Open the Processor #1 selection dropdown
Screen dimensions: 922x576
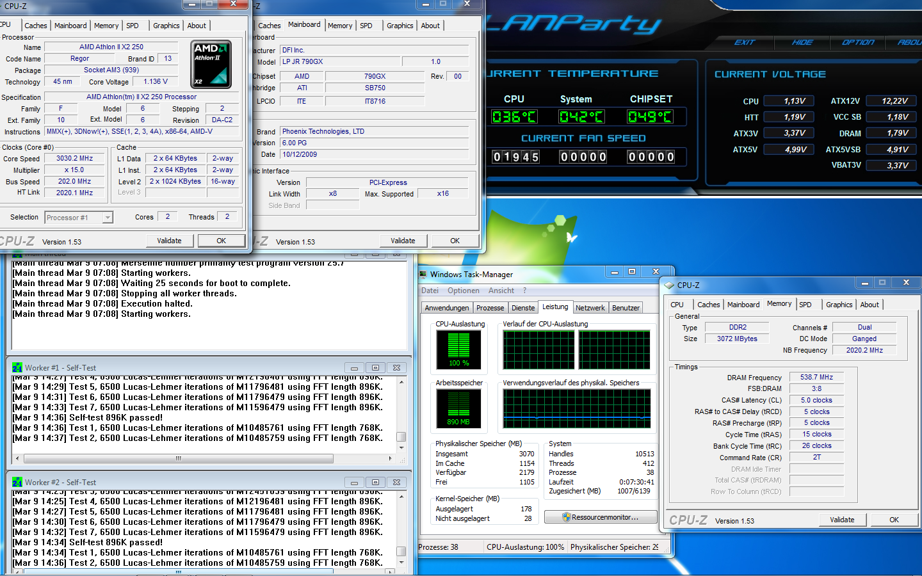coord(108,218)
